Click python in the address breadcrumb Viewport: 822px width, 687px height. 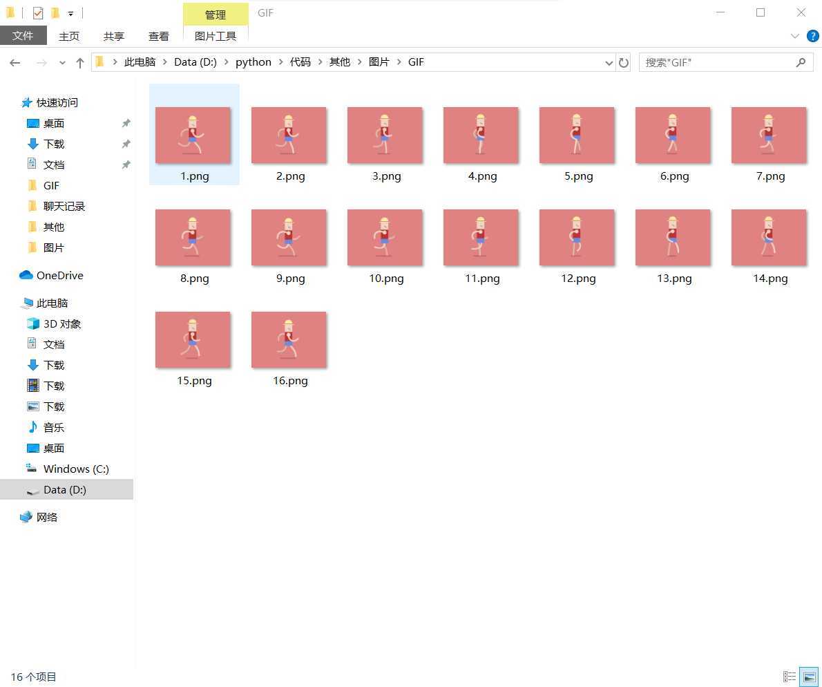tap(254, 62)
